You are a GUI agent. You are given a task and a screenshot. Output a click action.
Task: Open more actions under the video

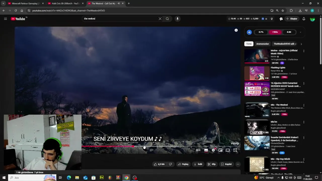[238, 164]
